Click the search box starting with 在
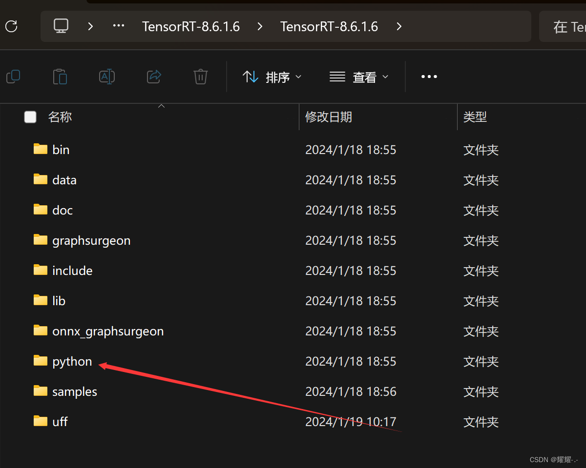Image resolution: width=586 pixels, height=468 pixels. [x=563, y=26]
